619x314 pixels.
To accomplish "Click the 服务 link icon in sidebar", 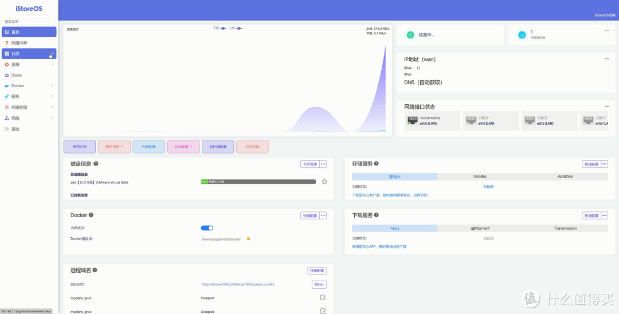I will tap(7, 96).
